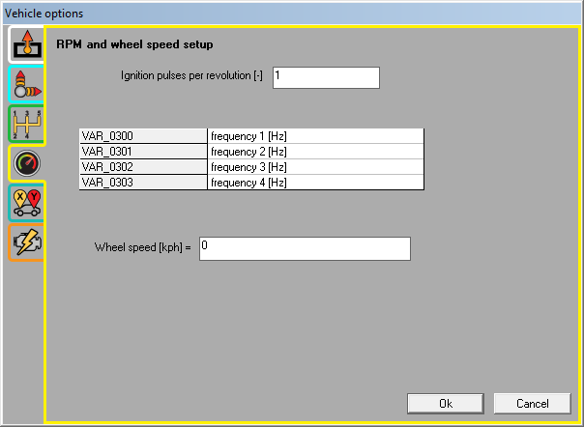Click the Wheel speed formula input field
The width and height of the screenshot is (584, 427).
[305, 248]
